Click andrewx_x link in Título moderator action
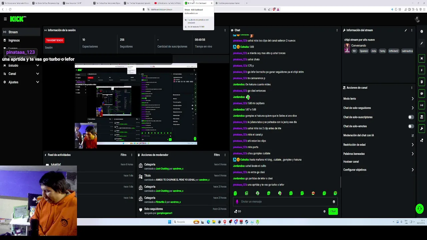The image size is (427, 240). [x=204, y=180]
